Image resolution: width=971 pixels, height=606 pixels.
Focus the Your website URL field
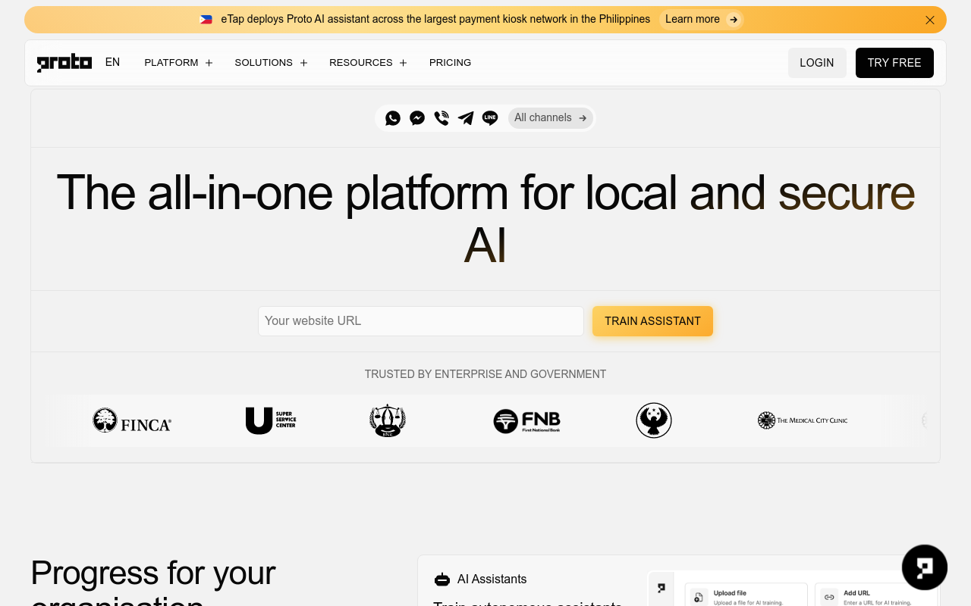click(x=421, y=321)
